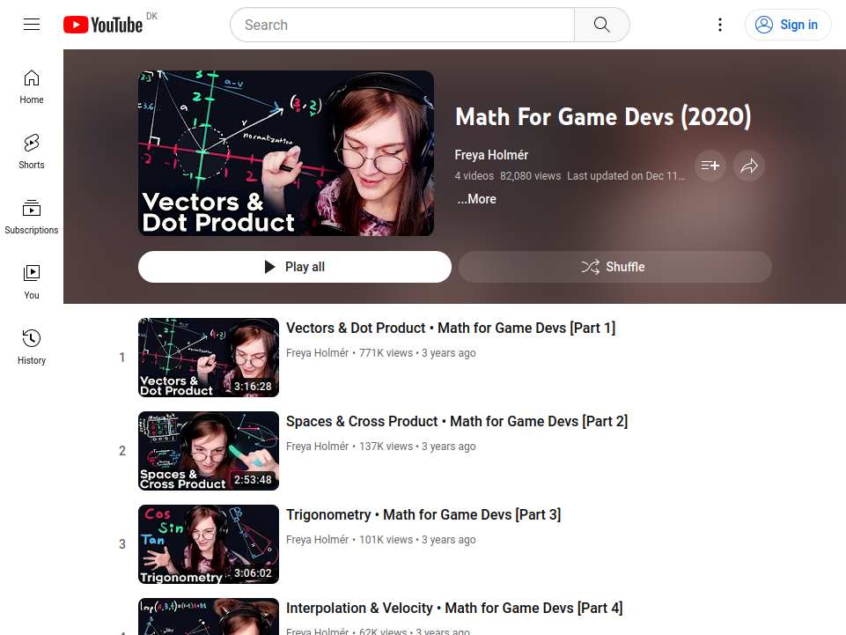Click the search magnifier button

point(601,25)
